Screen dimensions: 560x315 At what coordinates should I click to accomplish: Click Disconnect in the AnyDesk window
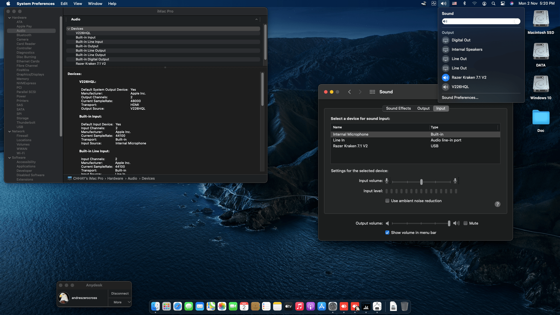pos(120,293)
